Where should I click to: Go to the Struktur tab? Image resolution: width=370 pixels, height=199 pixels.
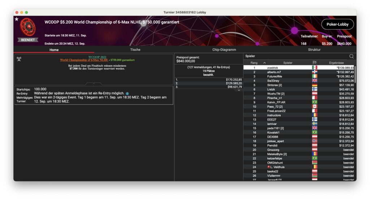314,50
